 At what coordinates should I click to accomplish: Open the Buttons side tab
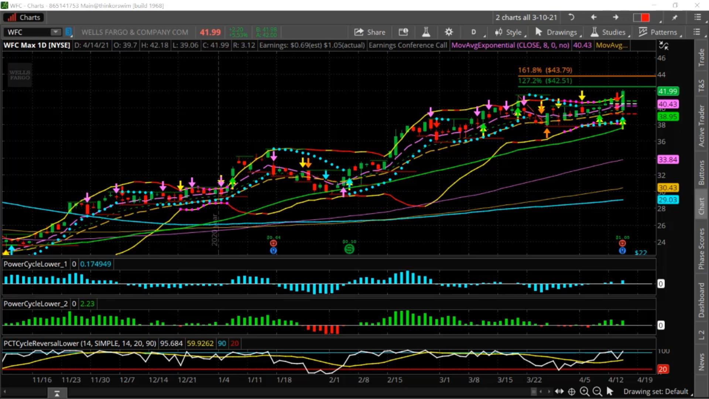pyautogui.click(x=702, y=173)
